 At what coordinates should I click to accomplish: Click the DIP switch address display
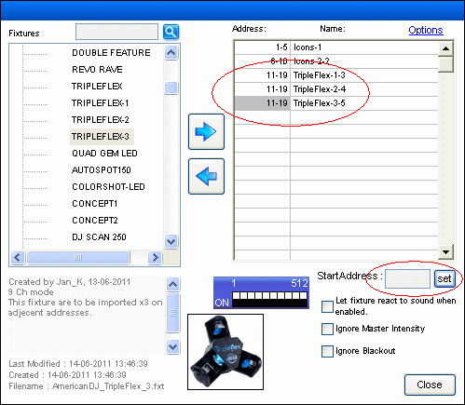pos(261,292)
